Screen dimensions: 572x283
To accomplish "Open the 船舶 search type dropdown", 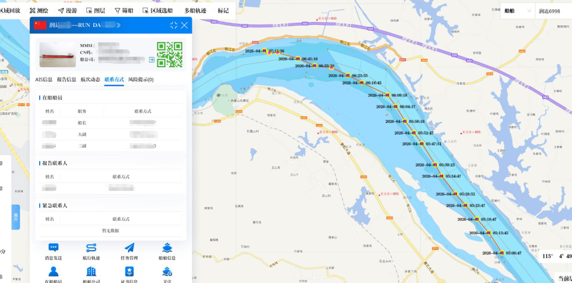I will point(517,11).
